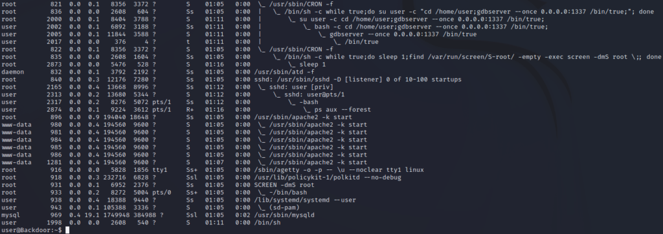Image resolution: width=663 pixels, height=234 pixels.
Task: Click the user@Backdoor:~$ prompt text
Action: pyautogui.click(x=32, y=230)
